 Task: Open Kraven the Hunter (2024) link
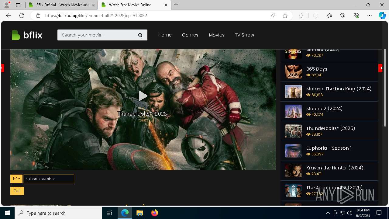tap(335, 168)
